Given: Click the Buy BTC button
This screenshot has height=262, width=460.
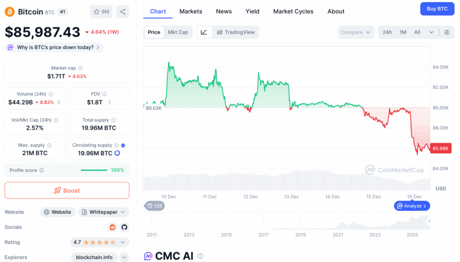Looking at the screenshot, I should pyautogui.click(x=437, y=9).
